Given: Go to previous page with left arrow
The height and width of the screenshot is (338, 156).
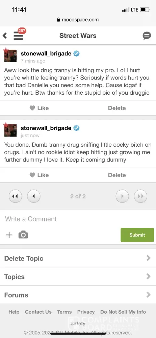Looking at the screenshot, I should (x=34, y=196).
